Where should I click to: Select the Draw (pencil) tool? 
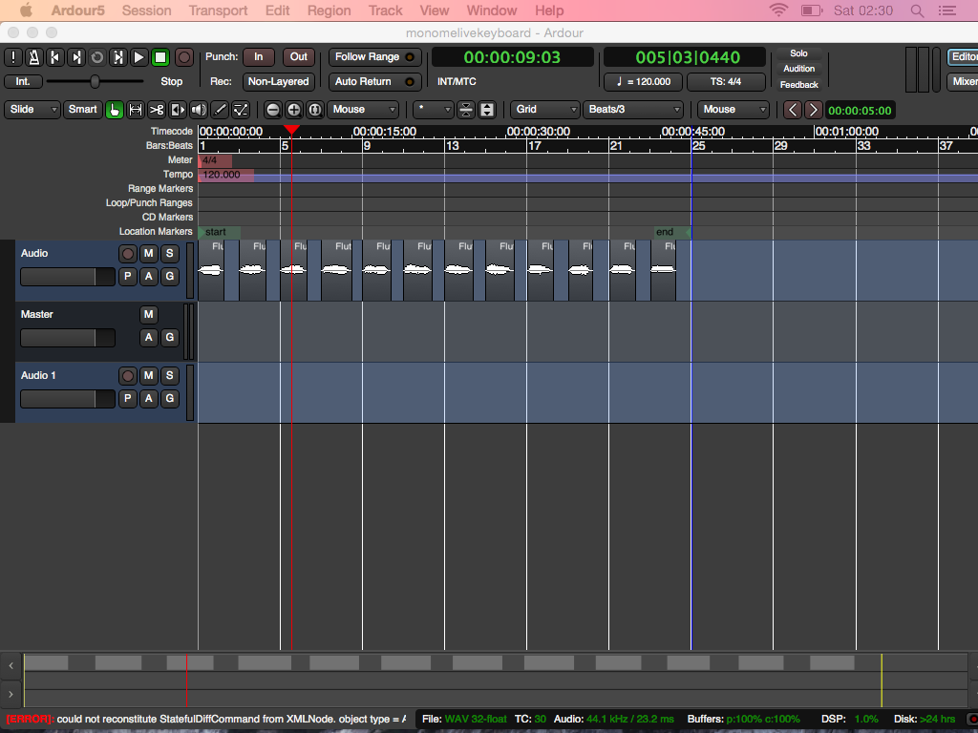(220, 110)
